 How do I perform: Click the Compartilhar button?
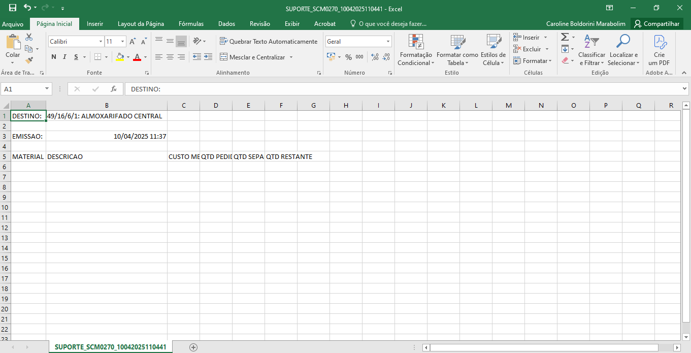[656, 24]
